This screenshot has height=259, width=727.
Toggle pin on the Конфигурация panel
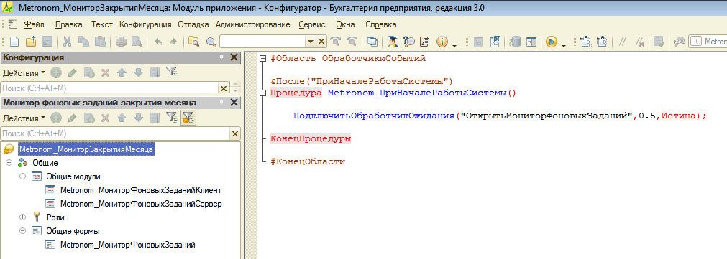click(221, 57)
